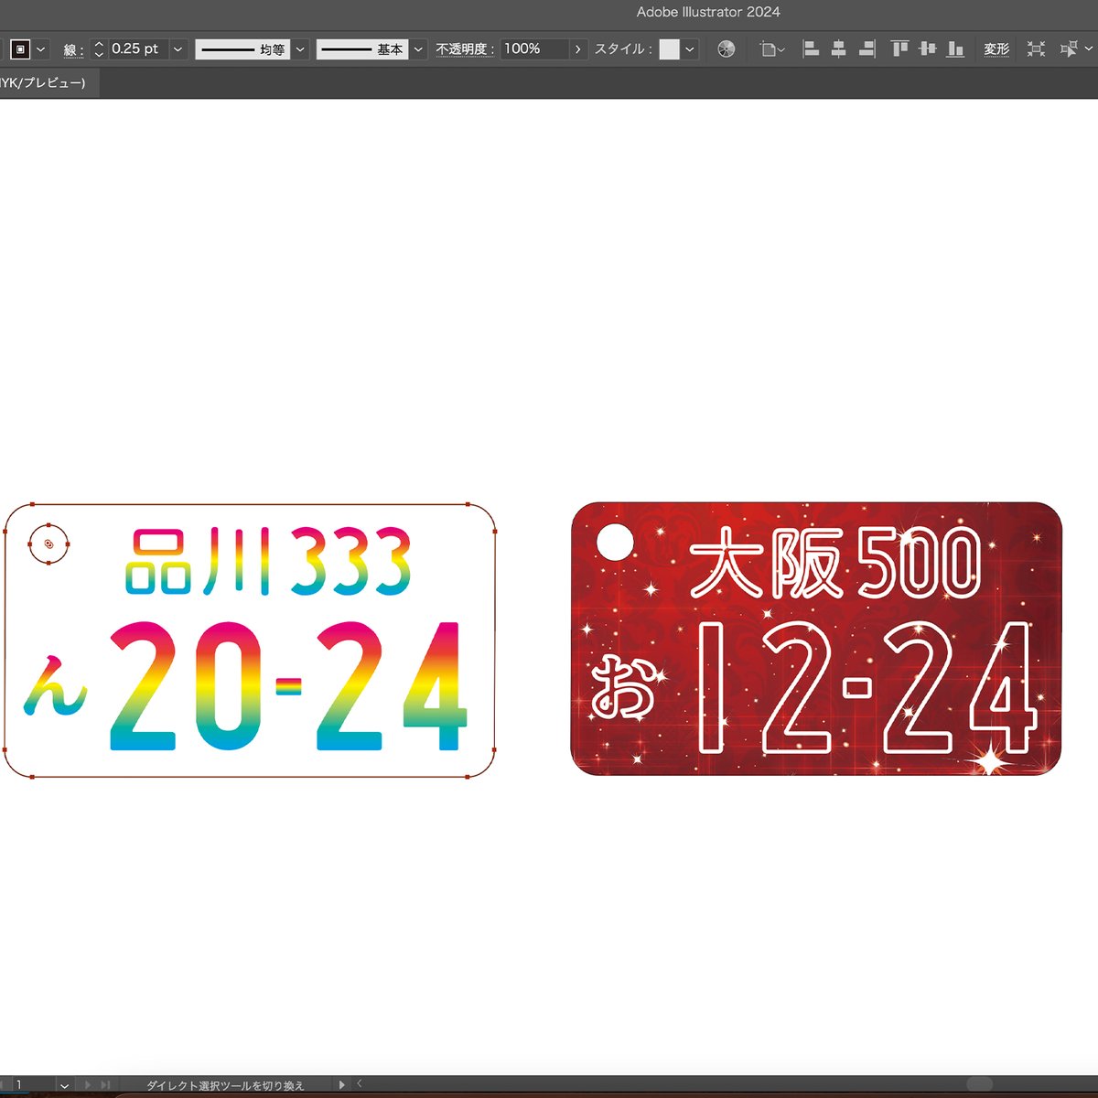This screenshot has height=1098, width=1098.
Task: Click the stroke color swatch icon
Action: tap(20, 48)
